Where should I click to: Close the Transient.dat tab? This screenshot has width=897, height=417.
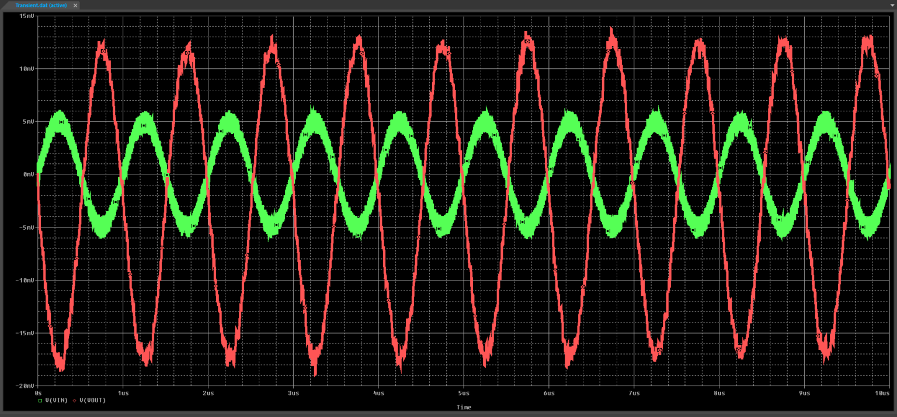click(75, 5)
